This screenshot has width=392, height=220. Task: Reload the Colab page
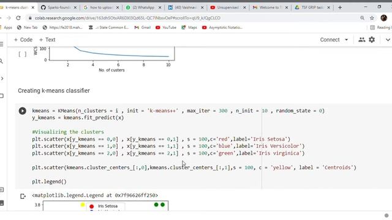[x=18, y=18]
